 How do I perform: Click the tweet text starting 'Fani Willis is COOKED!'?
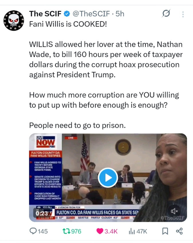68,24
